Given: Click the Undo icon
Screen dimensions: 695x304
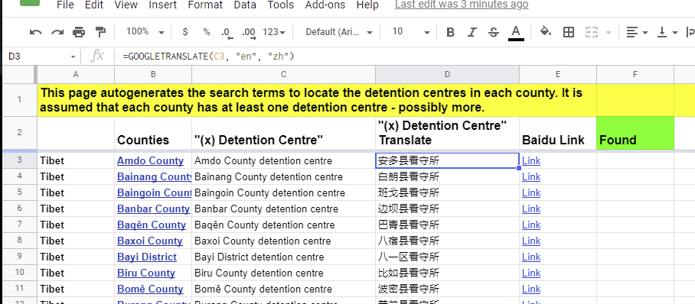Looking at the screenshot, I should [36, 32].
